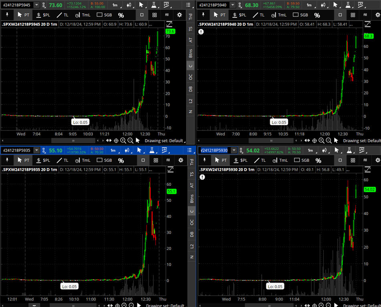
Task: Toggle SGB tool in P5930 toolbar
Action: pos(302,160)
